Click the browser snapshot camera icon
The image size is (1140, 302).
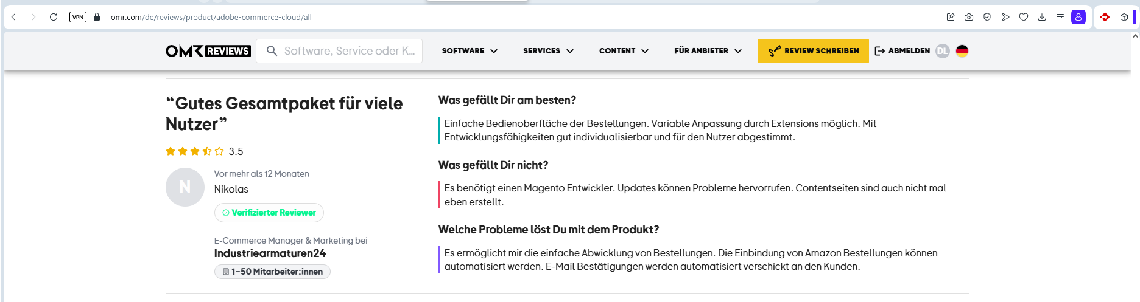[x=969, y=17]
